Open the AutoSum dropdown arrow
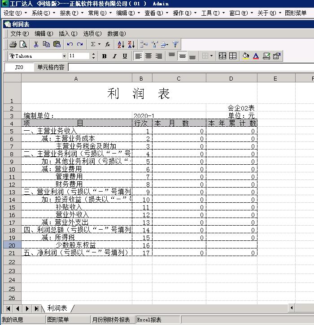 (99, 44)
